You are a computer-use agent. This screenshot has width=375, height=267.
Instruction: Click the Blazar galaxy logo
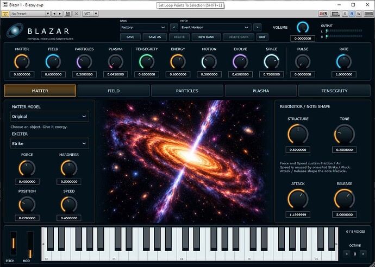click(x=15, y=31)
